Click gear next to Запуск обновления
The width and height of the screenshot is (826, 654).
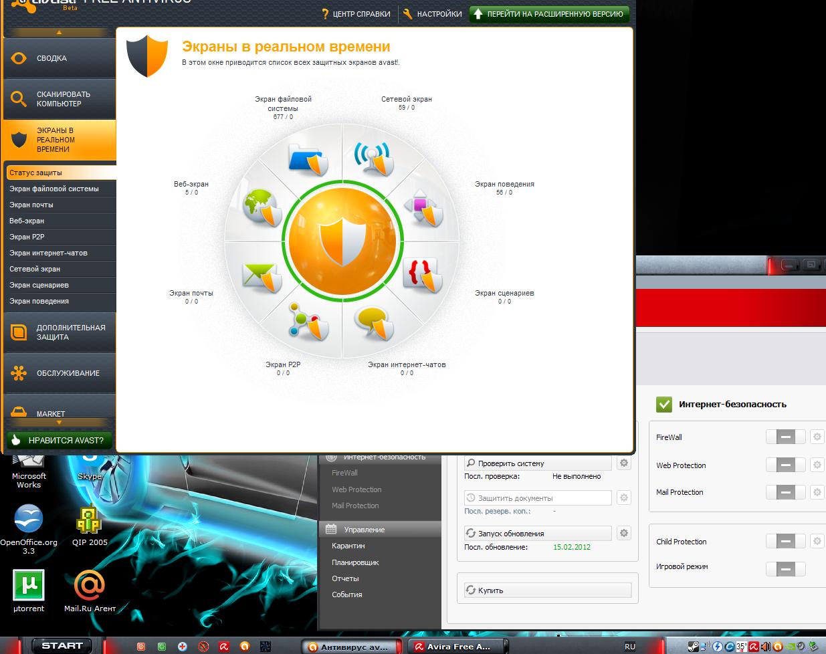point(624,533)
